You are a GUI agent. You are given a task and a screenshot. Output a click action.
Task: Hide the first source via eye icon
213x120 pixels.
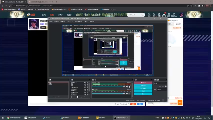click(x=85, y=83)
